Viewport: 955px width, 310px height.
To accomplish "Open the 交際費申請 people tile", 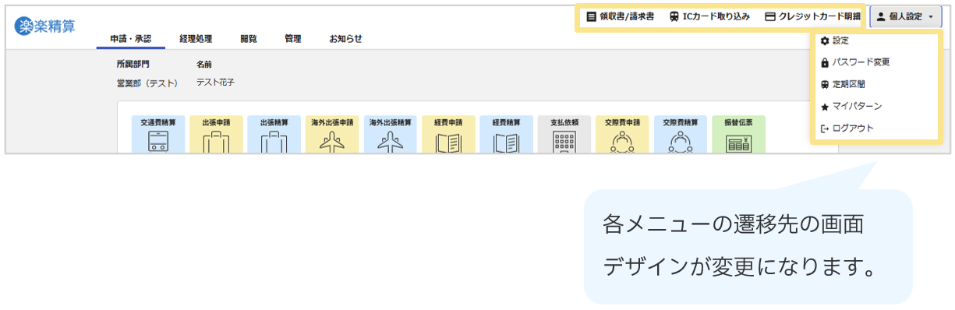I will tap(622, 135).
